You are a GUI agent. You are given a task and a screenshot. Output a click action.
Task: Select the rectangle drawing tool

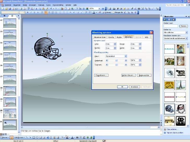[x=34, y=137]
